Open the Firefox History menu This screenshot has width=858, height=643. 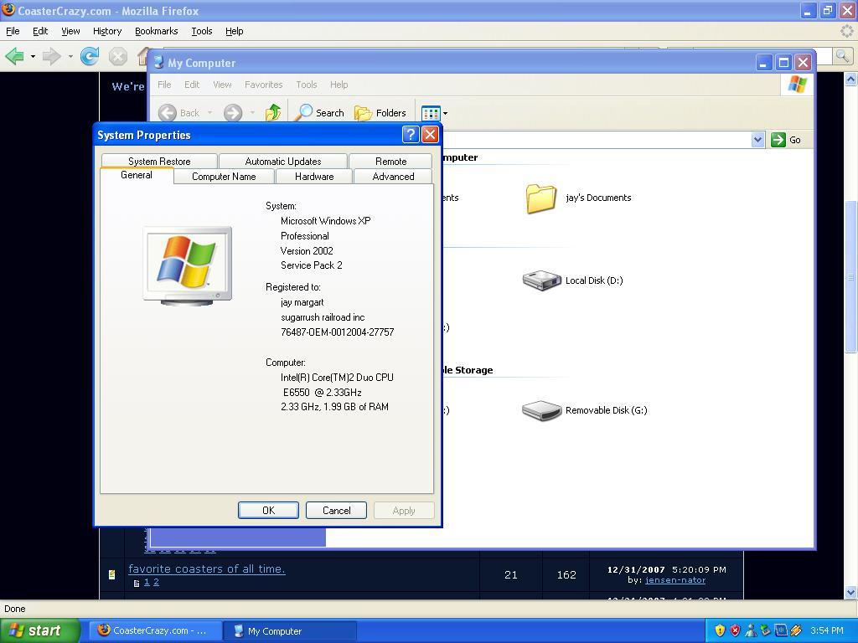click(107, 31)
